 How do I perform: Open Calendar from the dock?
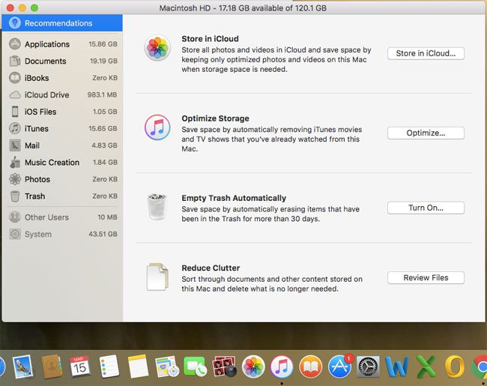pos(80,367)
